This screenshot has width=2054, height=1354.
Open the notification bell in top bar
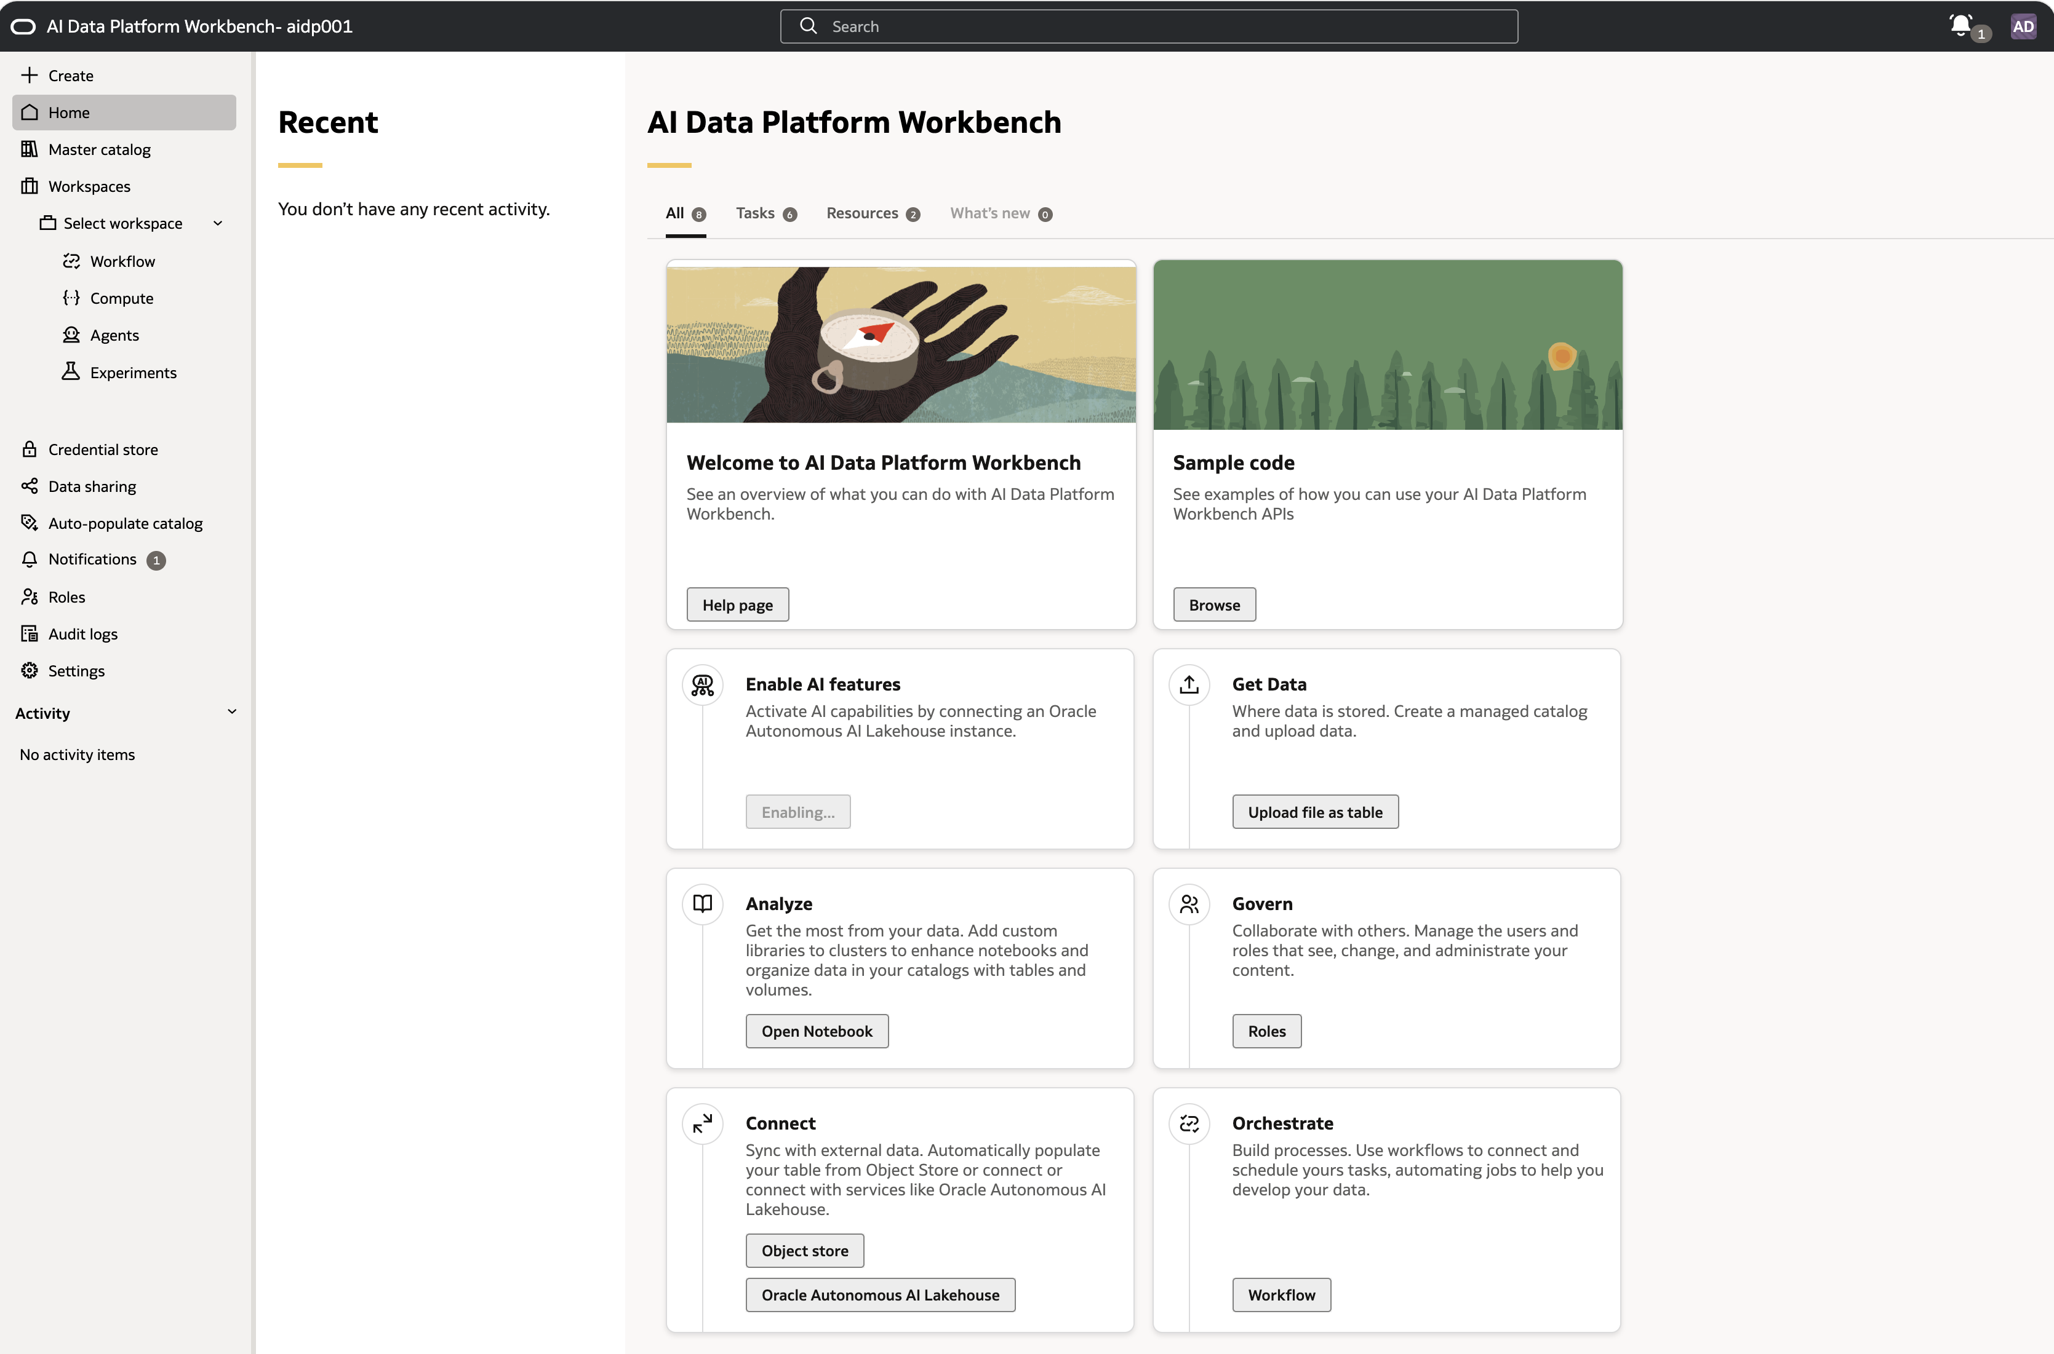tap(1960, 25)
